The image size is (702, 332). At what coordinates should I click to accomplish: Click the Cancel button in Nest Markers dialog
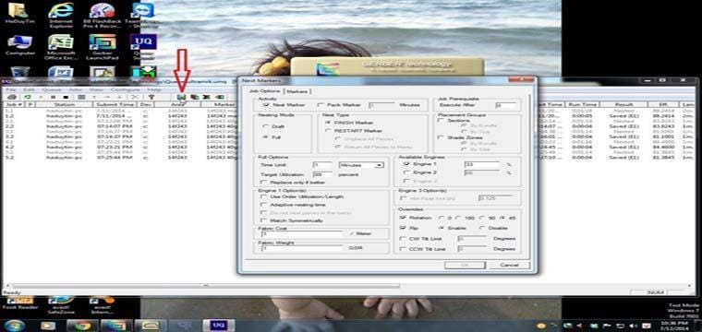(509, 265)
